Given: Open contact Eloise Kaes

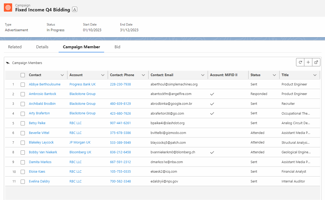Looking at the screenshot, I should coord(37,171).
